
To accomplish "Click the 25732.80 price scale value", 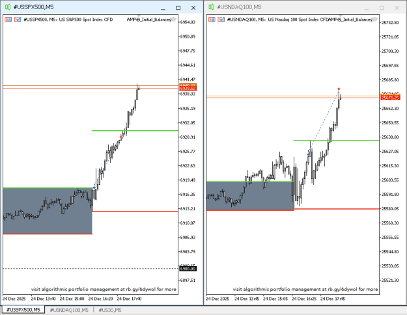I will coord(390,23).
